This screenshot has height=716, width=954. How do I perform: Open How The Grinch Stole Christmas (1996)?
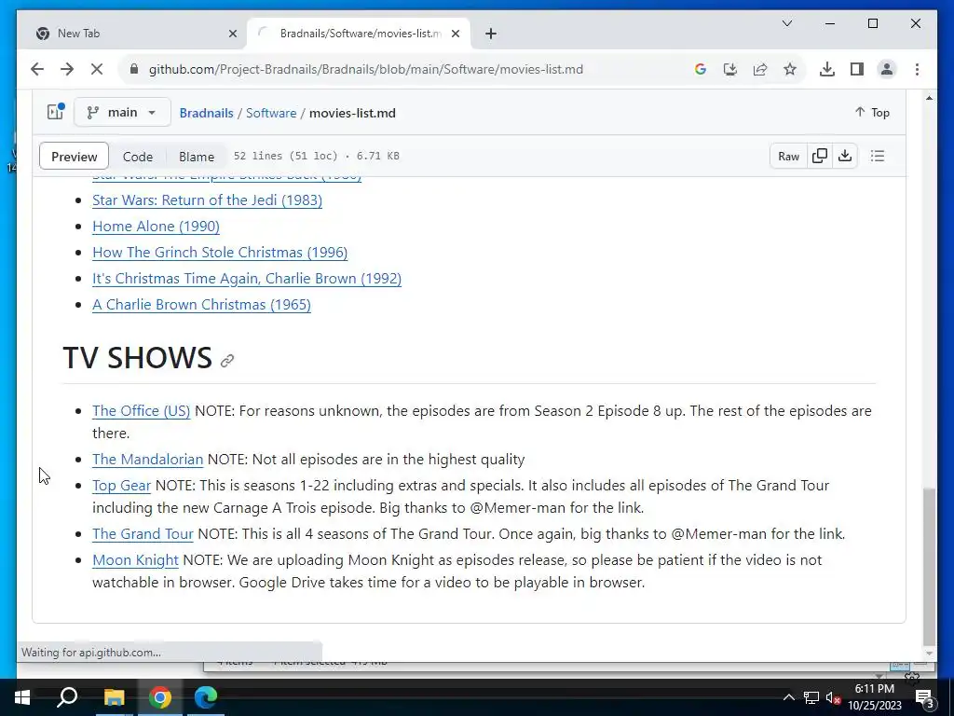[220, 252]
